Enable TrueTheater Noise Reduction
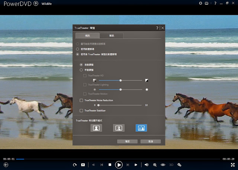 [x=81, y=100]
